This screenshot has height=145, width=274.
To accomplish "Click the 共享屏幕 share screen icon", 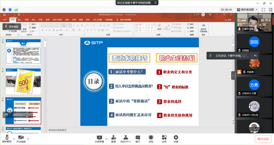I will point(99,138).
